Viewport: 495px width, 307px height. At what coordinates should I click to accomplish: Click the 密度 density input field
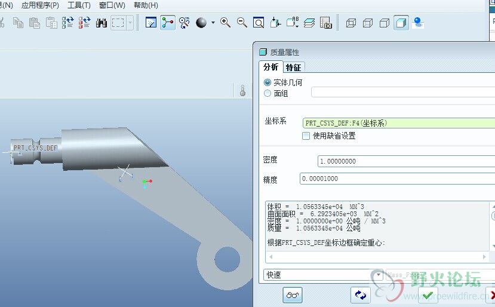click(x=406, y=161)
